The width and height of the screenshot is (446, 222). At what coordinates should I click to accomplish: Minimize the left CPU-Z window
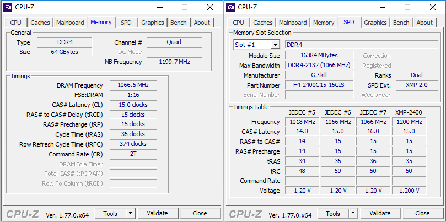coord(159,7)
